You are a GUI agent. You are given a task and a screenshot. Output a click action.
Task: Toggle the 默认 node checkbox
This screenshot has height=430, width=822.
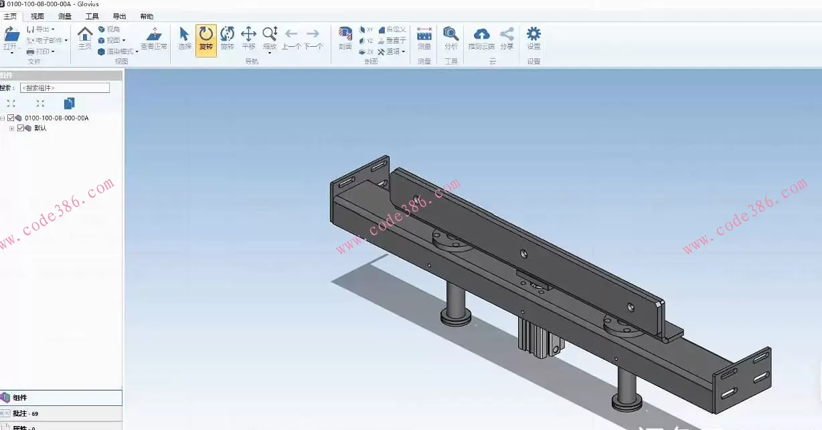click(21, 128)
